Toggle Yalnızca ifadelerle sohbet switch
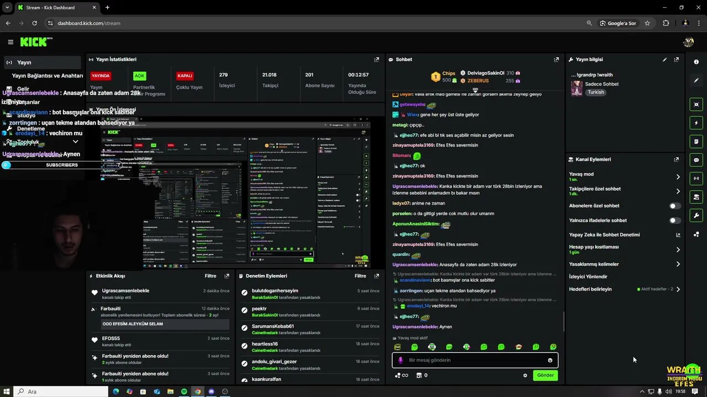The width and height of the screenshot is (707, 397). [674, 221]
